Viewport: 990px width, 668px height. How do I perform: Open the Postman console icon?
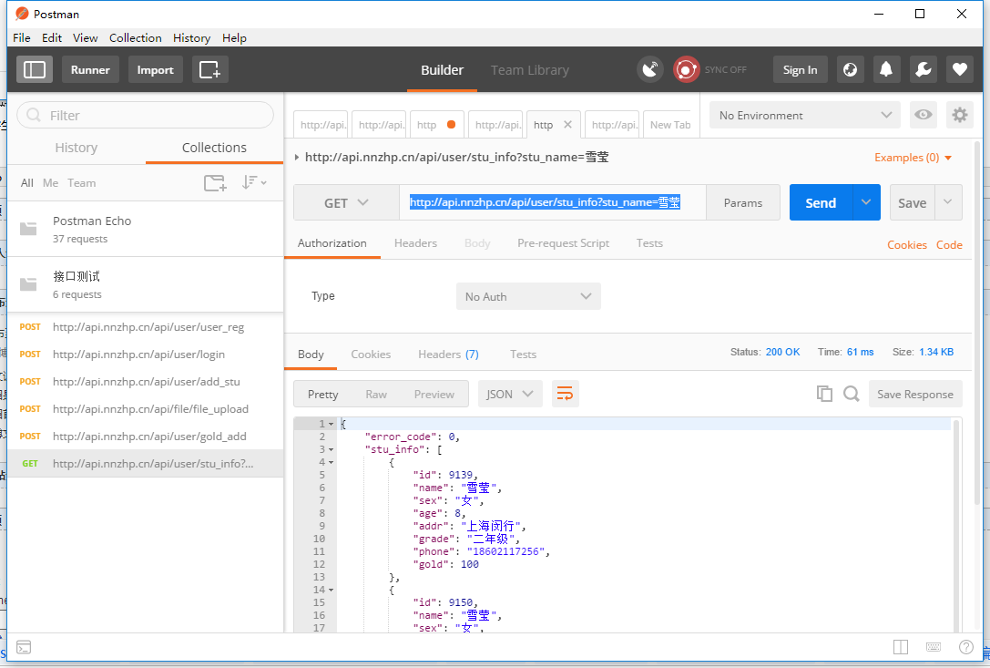point(24,647)
